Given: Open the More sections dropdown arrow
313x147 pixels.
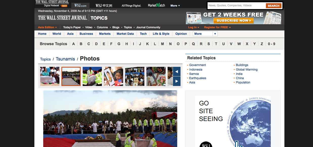Looking at the screenshot, I should point(215,34).
